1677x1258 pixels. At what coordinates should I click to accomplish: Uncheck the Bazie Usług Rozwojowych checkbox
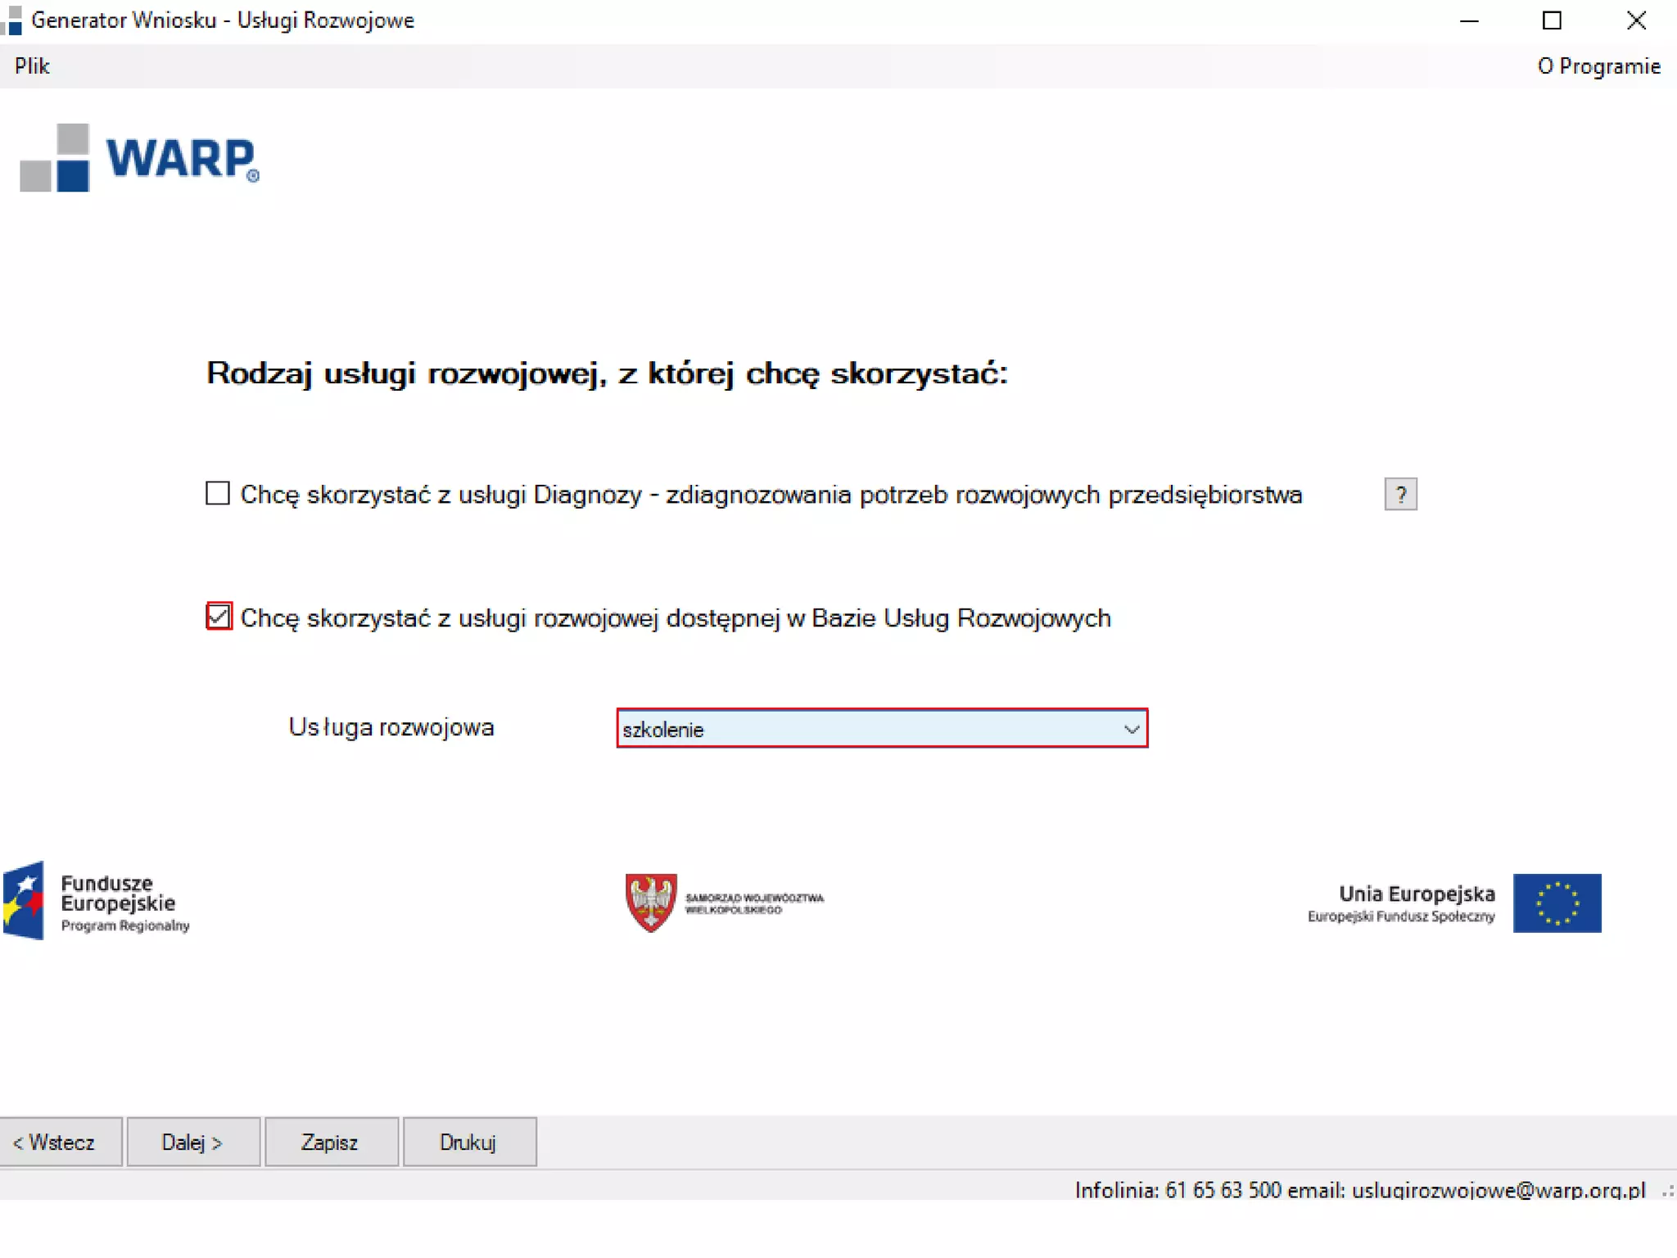click(219, 617)
